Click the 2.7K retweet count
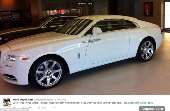The width and height of the screenshot is (170, 111). point(29,108)
